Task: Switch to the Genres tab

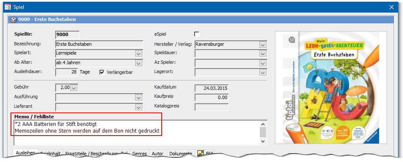Action: click(139, 154)
